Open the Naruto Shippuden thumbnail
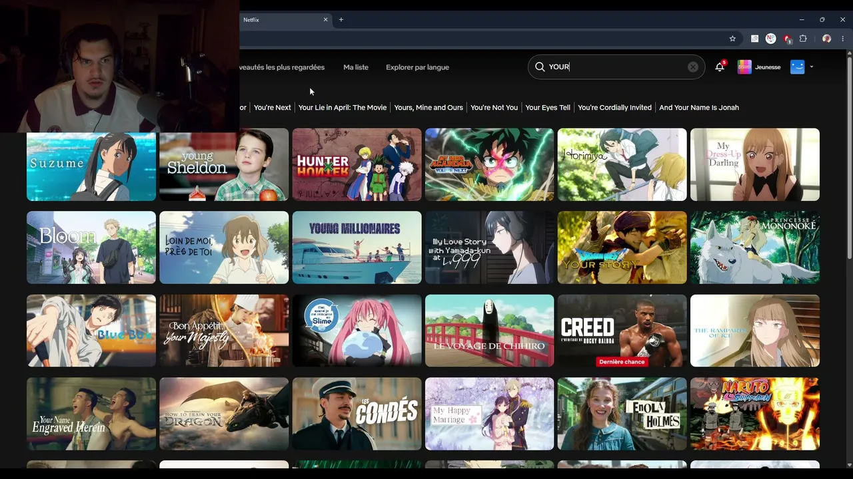The width and height of the screenshot is (853, 479). [x=755, y=414]
